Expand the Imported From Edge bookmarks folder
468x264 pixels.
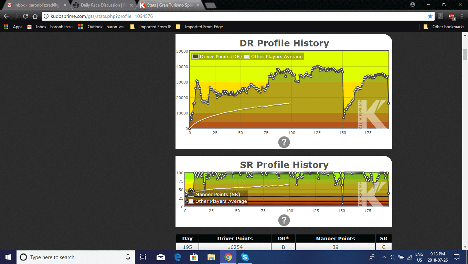coord(200,27)
